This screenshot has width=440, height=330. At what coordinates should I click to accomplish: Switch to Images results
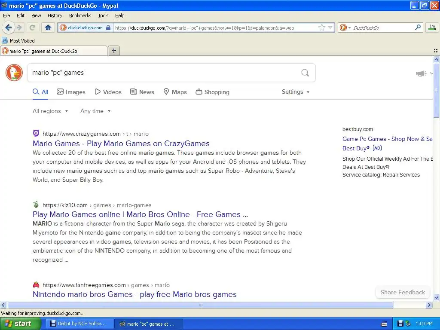coord(71,92)
